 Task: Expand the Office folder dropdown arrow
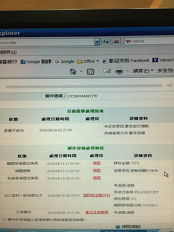coord(97,61)
